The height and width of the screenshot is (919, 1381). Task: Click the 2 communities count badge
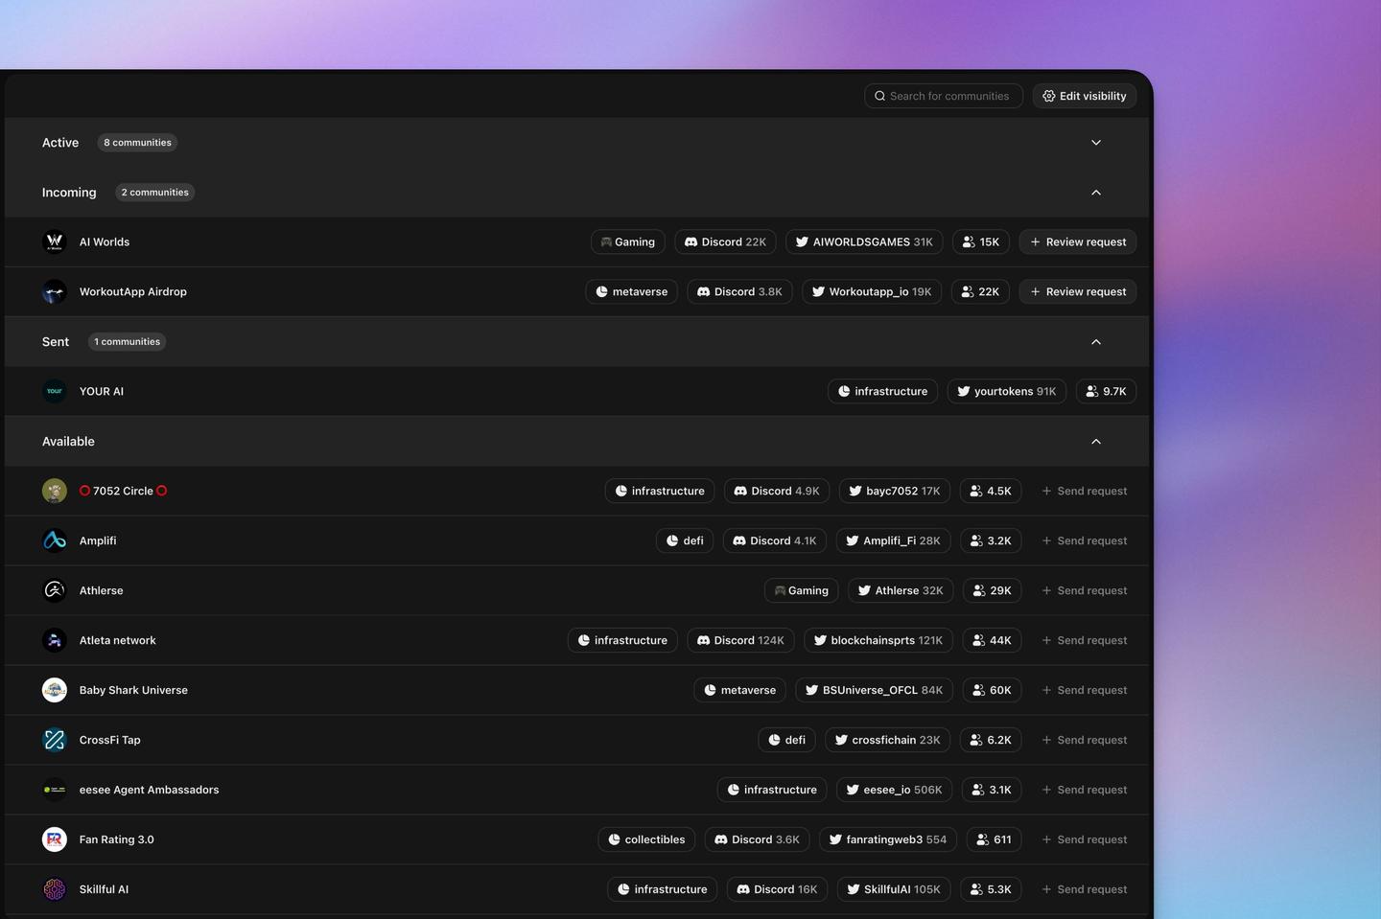[x=155, y=193]
